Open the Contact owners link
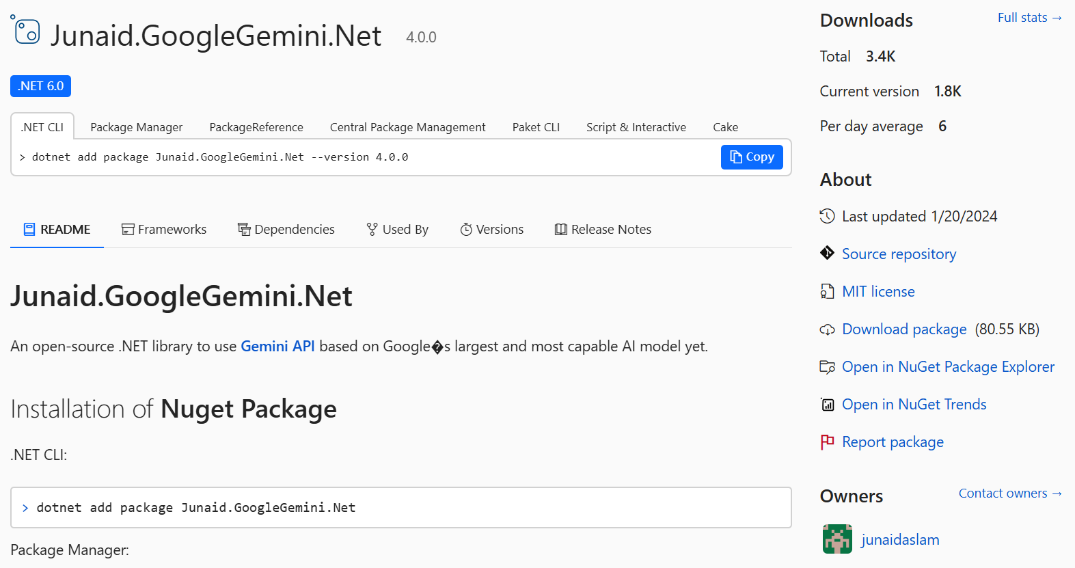 click(1010, 493)
